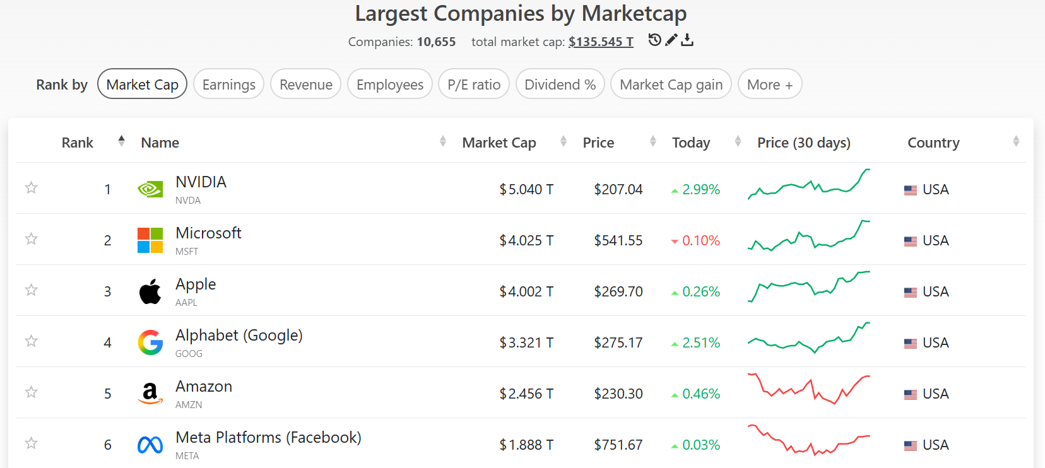Sort table by the Price column arrows

653,142
